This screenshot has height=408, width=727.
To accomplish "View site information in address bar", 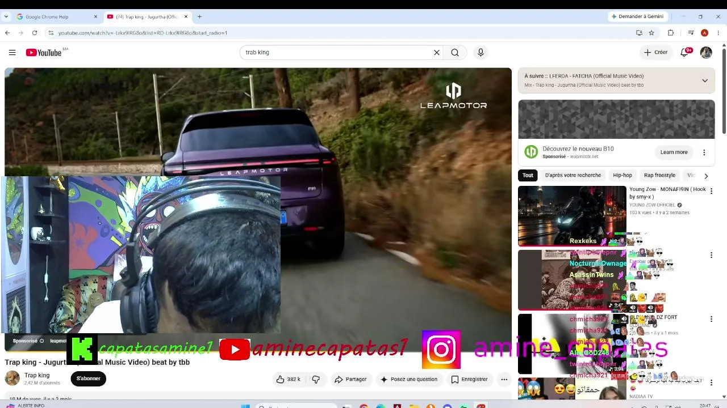I will [x=51, y=33].
